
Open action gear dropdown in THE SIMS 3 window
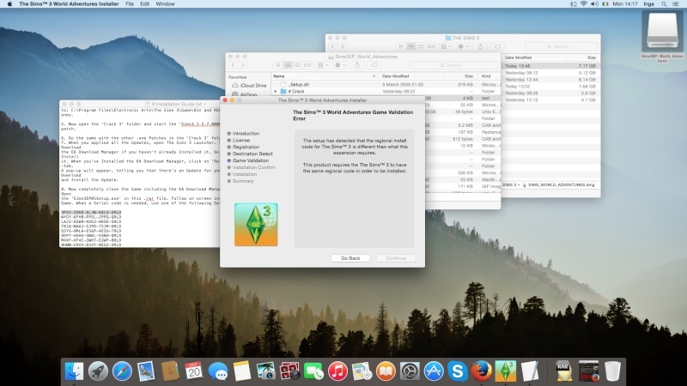click(463, 46)
